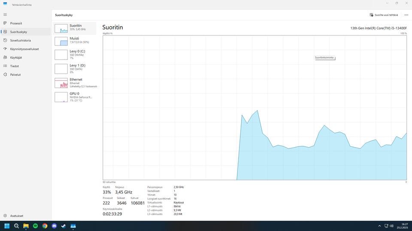The image size is (412, 231).
Task: Open Sovellushistoria in the sidebar
Action: click(25, 41)
